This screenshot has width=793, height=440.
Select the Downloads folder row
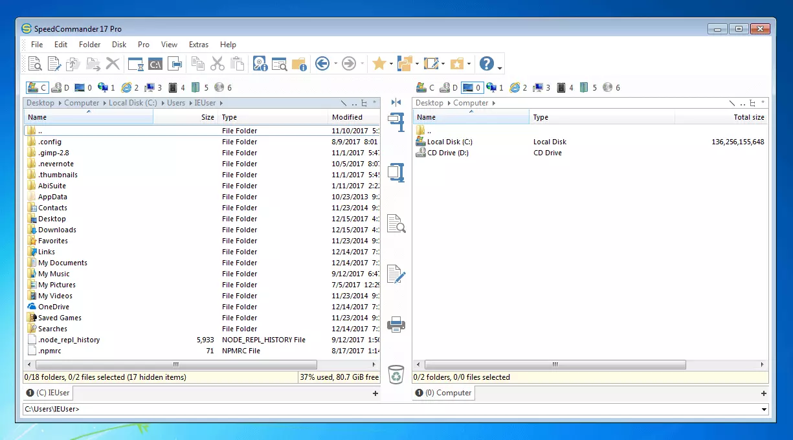pyautogui.click(x=202, y=230)
